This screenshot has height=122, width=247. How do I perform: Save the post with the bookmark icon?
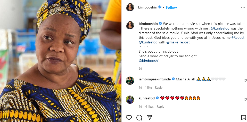click(x=243, y=118)
